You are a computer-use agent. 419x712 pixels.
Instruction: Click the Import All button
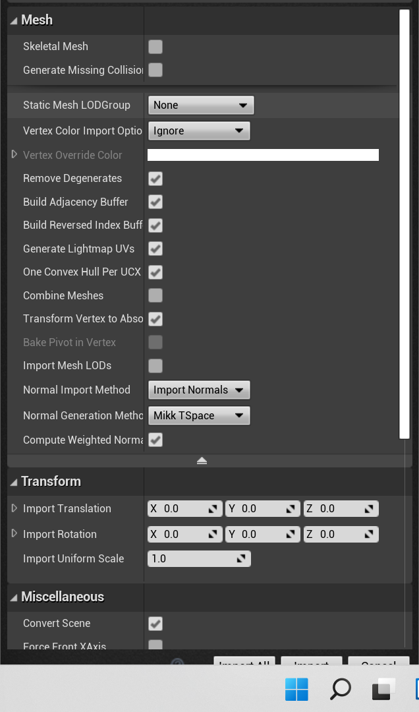coord(244,662)
